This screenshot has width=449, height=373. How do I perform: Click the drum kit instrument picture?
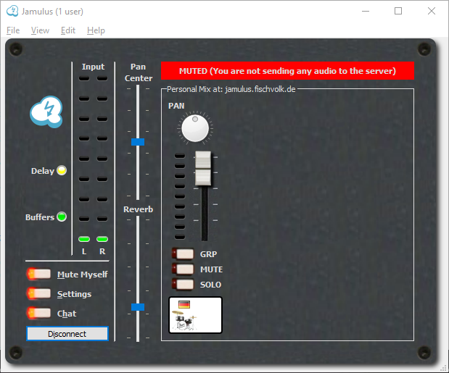coord(184,320)
